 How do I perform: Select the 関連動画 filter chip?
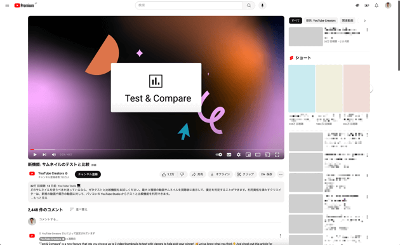pos(347,21)
